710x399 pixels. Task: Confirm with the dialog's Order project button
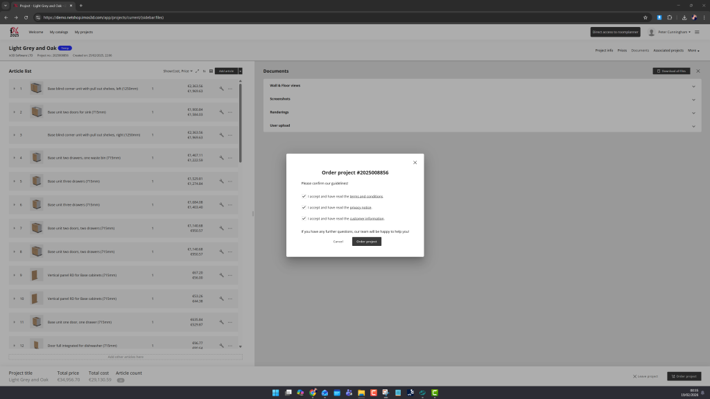coord(366,242)
